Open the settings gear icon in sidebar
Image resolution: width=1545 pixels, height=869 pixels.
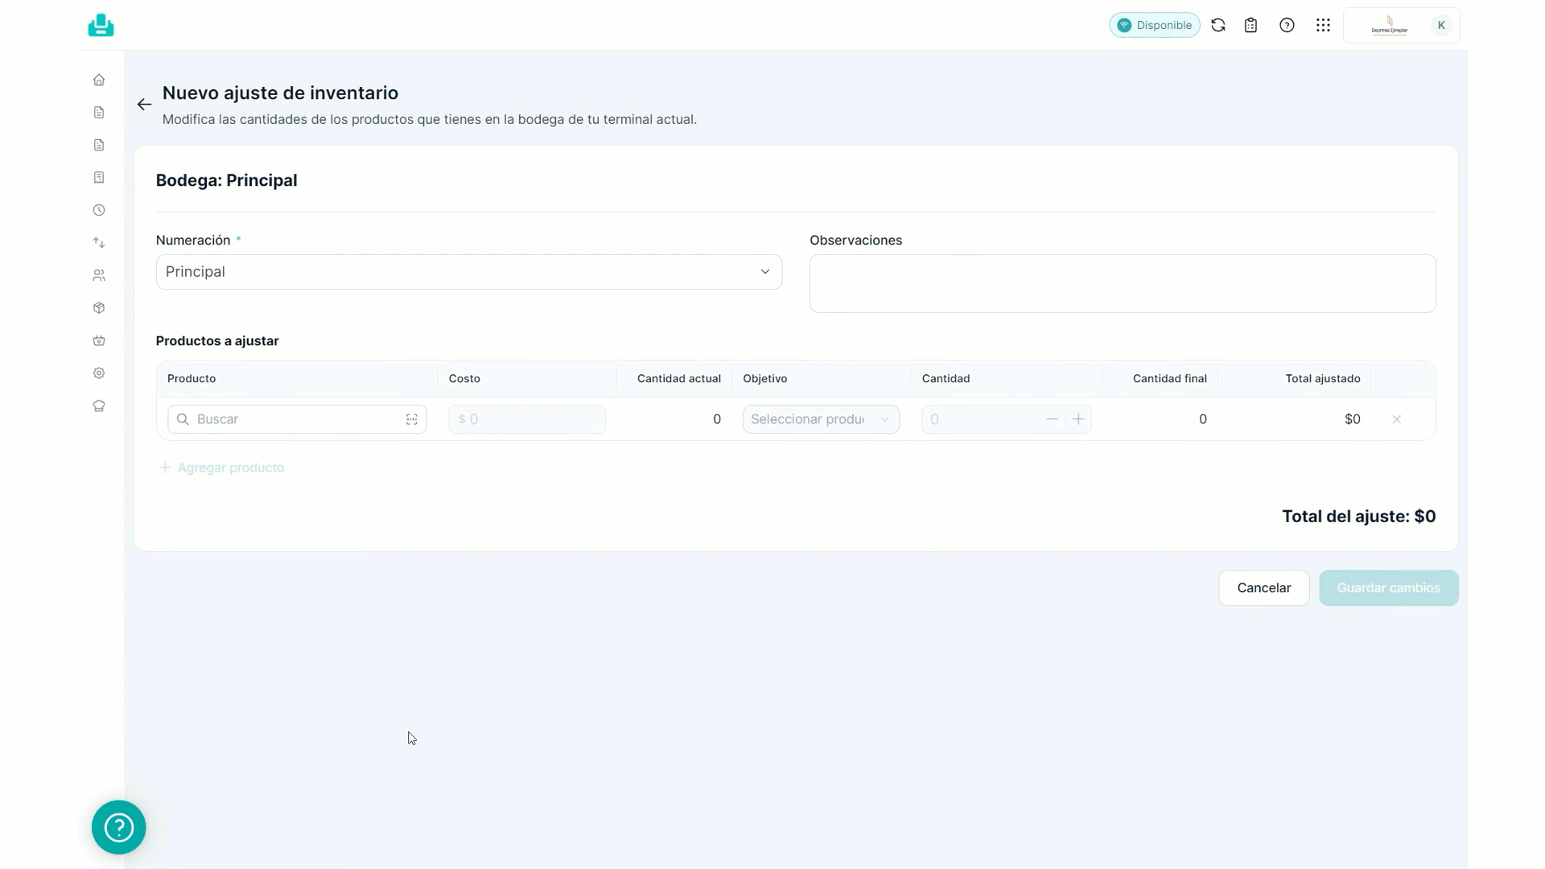click(x=99, y=373)
